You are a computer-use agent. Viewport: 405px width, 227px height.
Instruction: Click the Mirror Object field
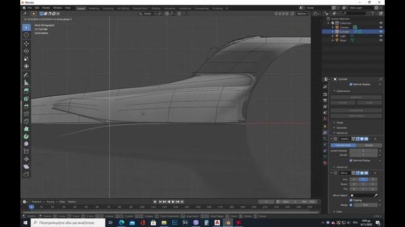(361, 195)
